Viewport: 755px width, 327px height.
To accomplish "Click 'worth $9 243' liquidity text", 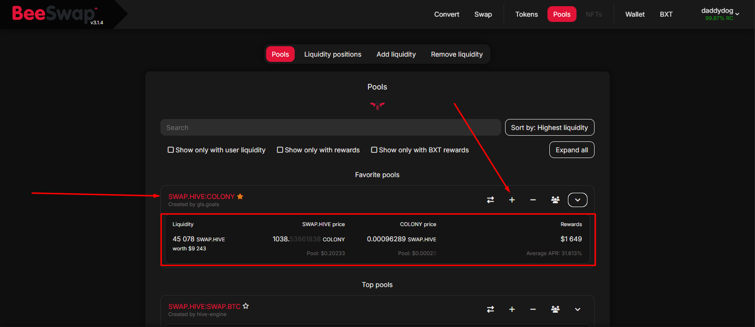I will (x=189, y=248).
